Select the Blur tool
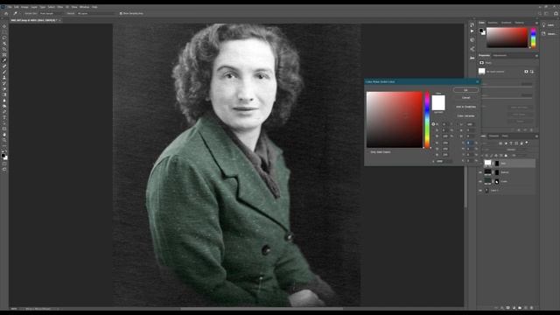The image size is (560, 315). tap(4, 101)
